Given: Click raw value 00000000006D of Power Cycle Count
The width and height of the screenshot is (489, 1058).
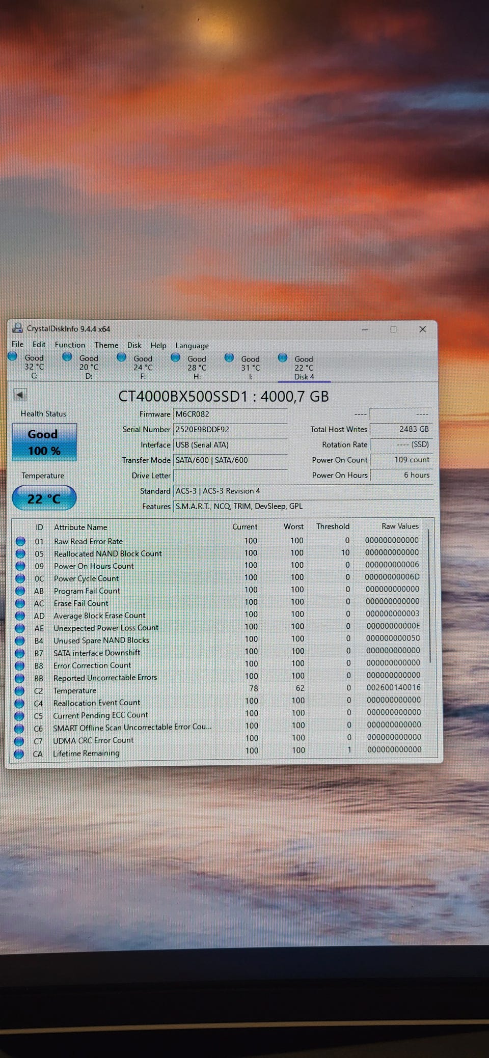Looking at the screenshot, I should [392, 577].
